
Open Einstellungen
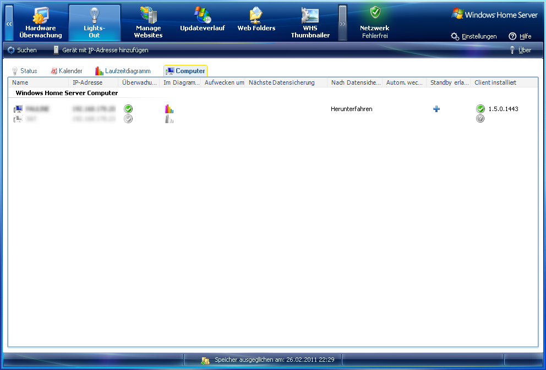click(474, 36)
